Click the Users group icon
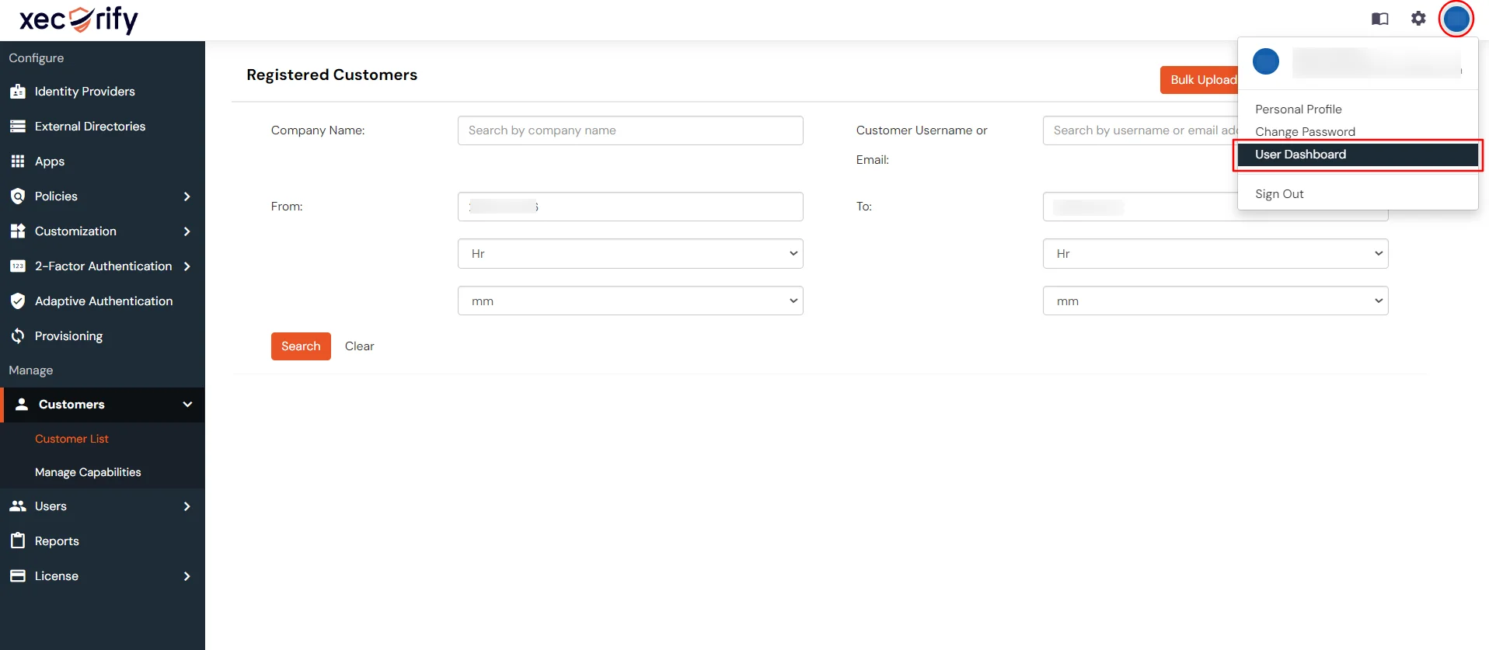 click(18, 506)
